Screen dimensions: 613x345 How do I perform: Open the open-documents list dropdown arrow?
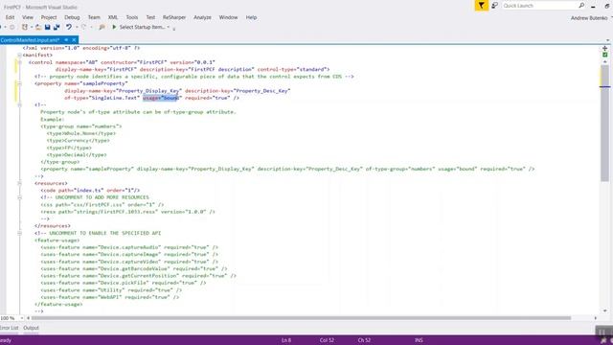(x=607, y=40)
